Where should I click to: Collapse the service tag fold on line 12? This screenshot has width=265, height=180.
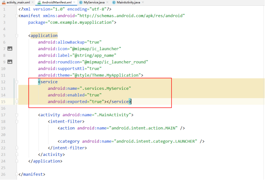[17, 82]
